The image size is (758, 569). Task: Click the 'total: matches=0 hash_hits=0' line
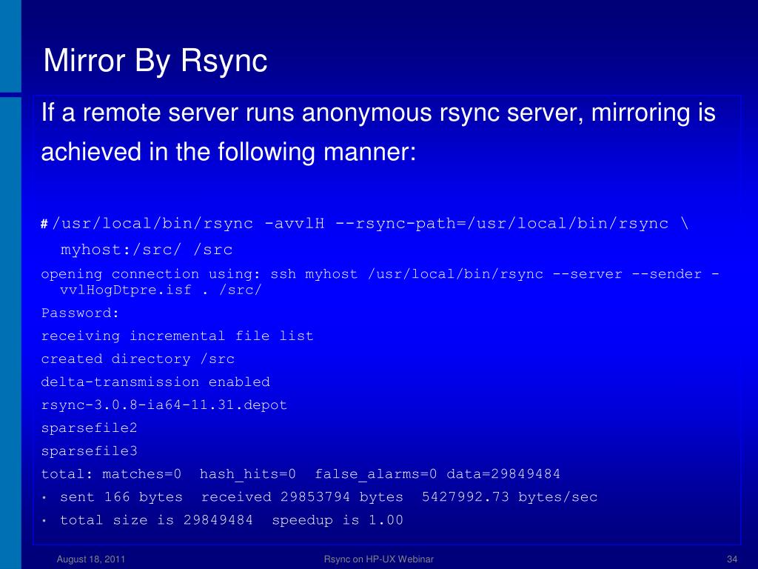pos(301,474)
